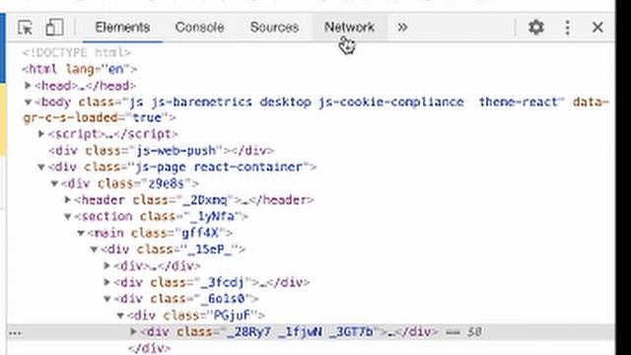The width and height of the screenshot is (631, 355).
Task: Expand the script element node
Action: [x=41, y=134]
